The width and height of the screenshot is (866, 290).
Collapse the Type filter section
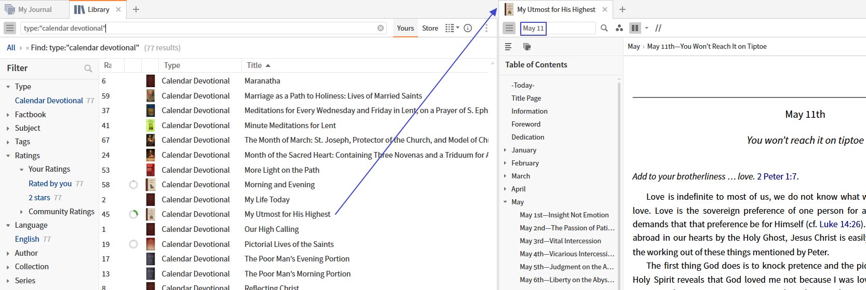(8, 87)
